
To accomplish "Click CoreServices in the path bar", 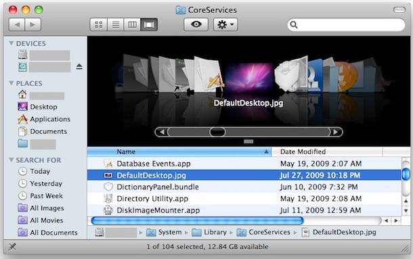I will pyautogui.click(x=263, y=232).
